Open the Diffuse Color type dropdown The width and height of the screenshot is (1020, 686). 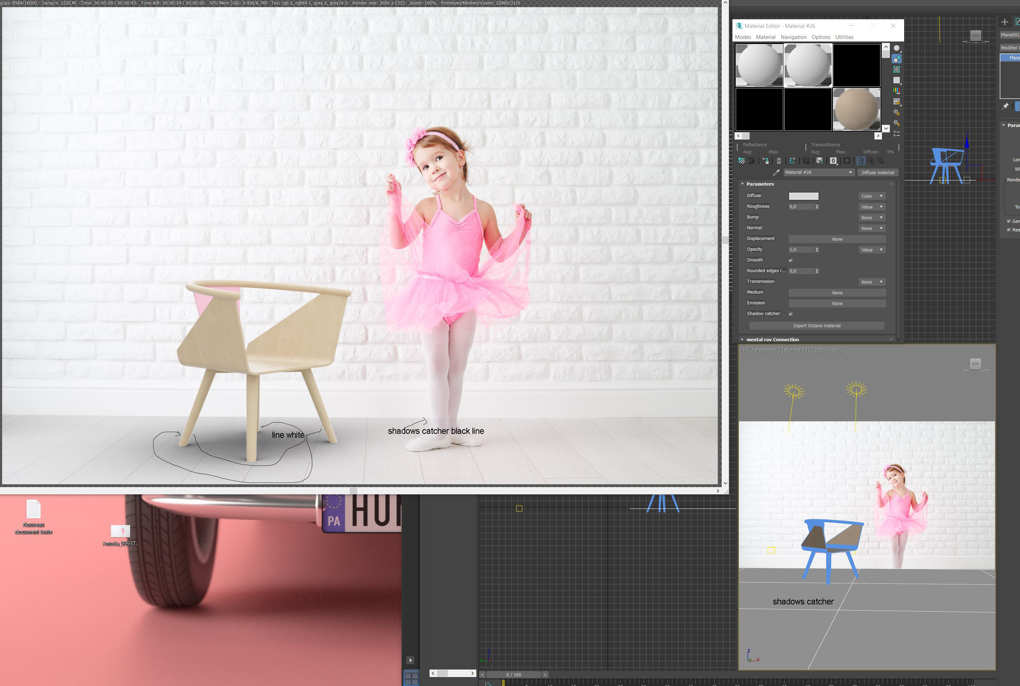pyautogui.click(x=872, y=196)
